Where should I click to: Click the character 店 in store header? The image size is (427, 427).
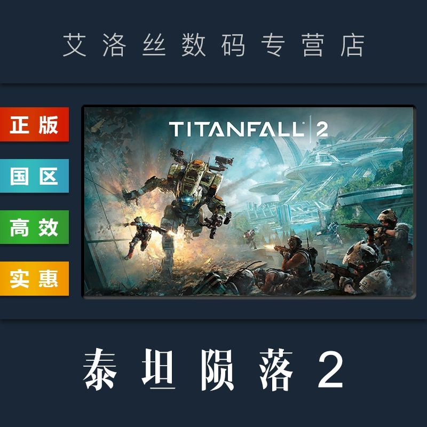tap(352, 45)
